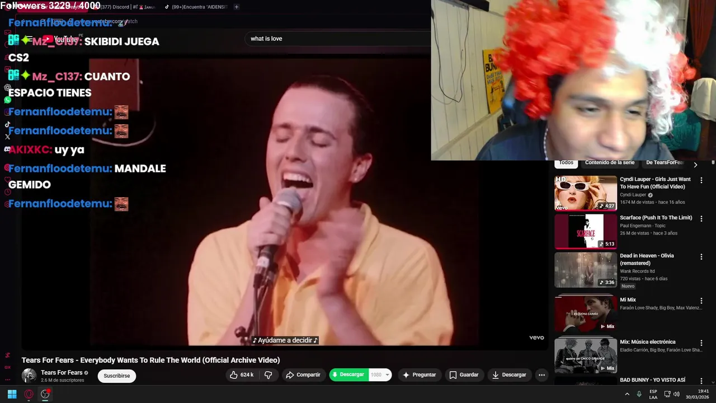Open options for Mix: Música electrónica

(x=701, y=343)
